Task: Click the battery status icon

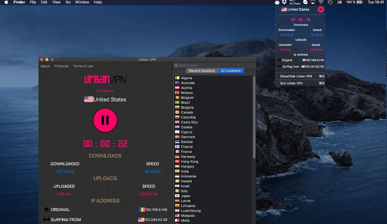Action: click(360, 2)
